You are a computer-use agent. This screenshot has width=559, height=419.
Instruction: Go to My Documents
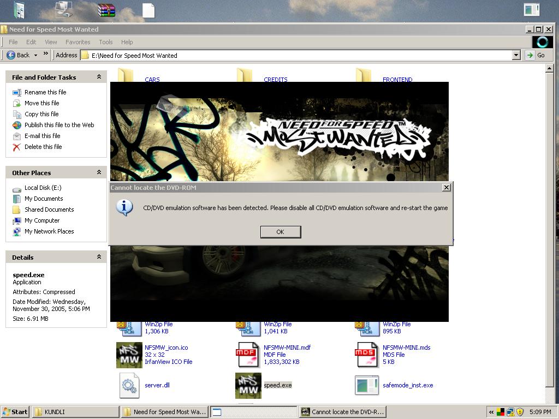tap(44, 199)
